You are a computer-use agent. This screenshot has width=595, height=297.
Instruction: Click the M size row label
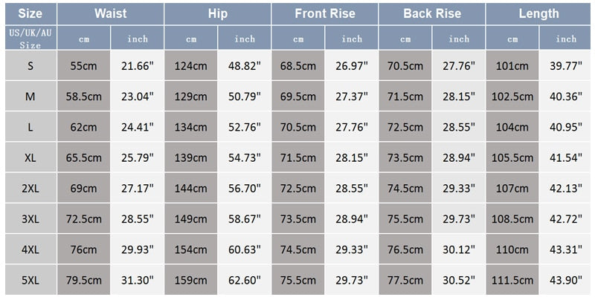point(30,97)
